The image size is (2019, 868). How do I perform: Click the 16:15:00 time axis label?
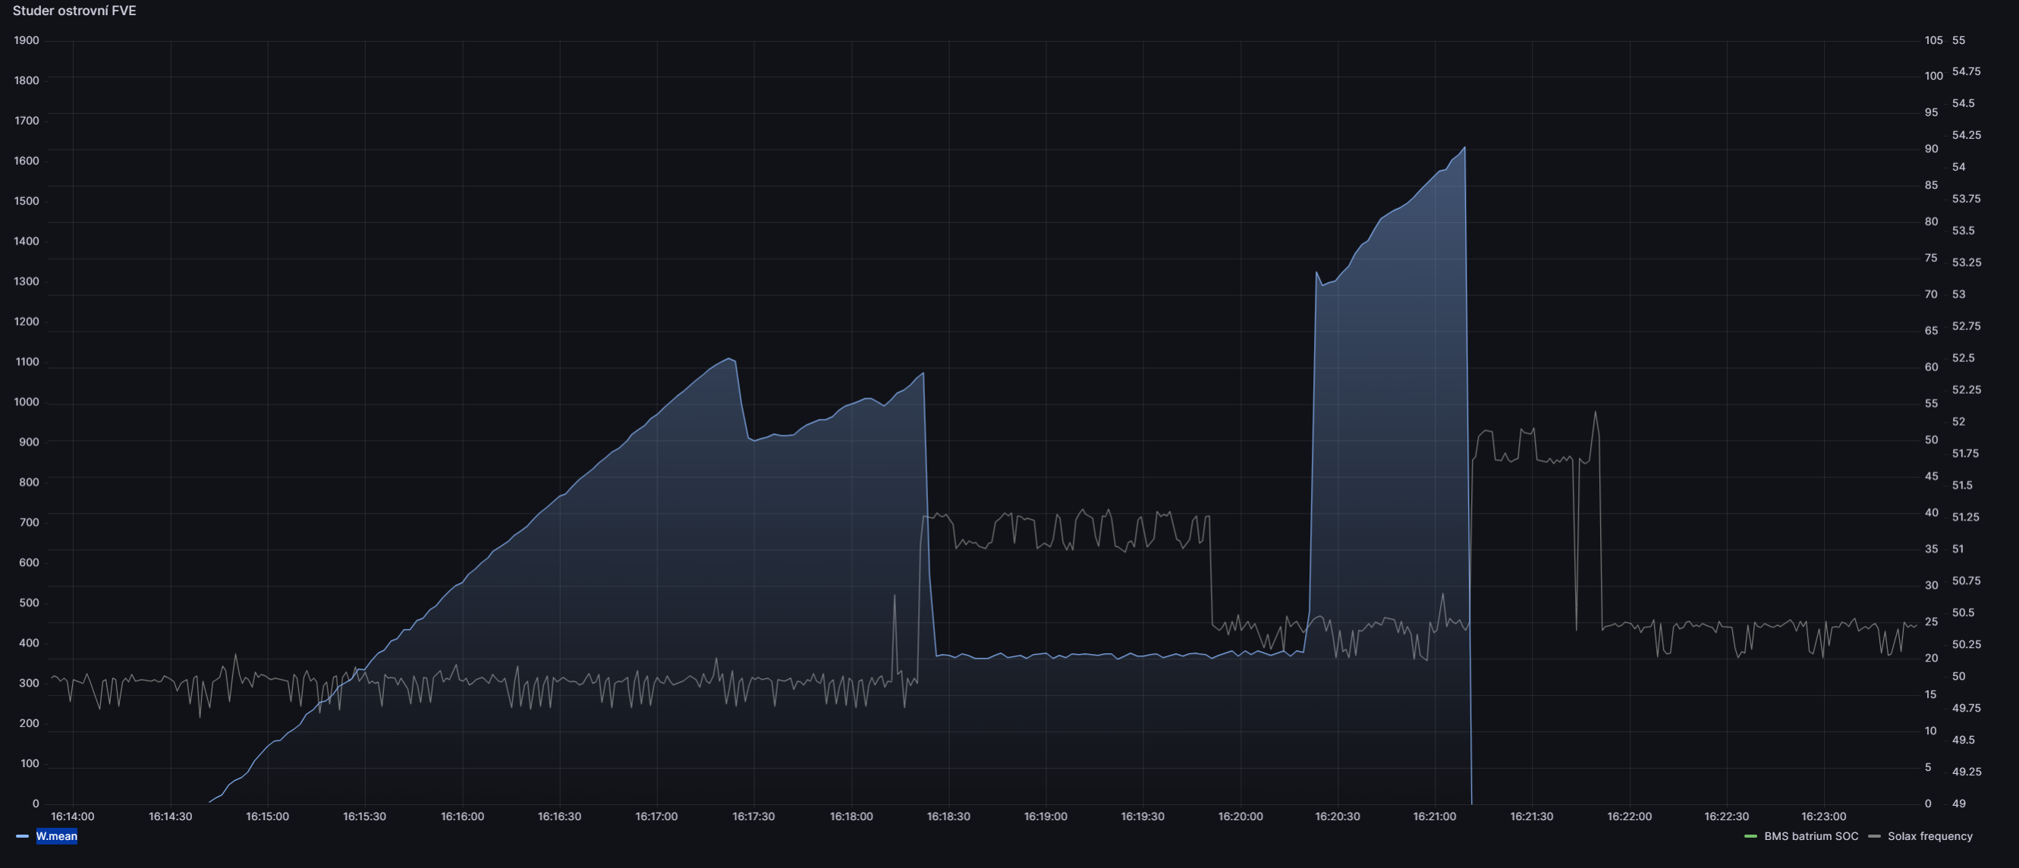click(267, 816)
